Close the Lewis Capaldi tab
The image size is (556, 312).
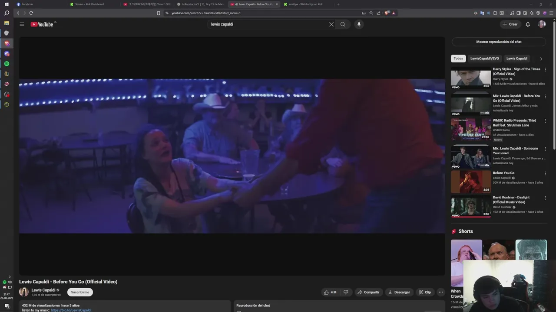[x=277, y=4]
